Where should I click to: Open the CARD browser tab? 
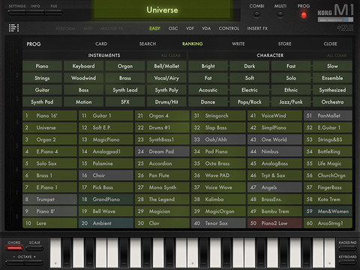click(x=101, y=43)
